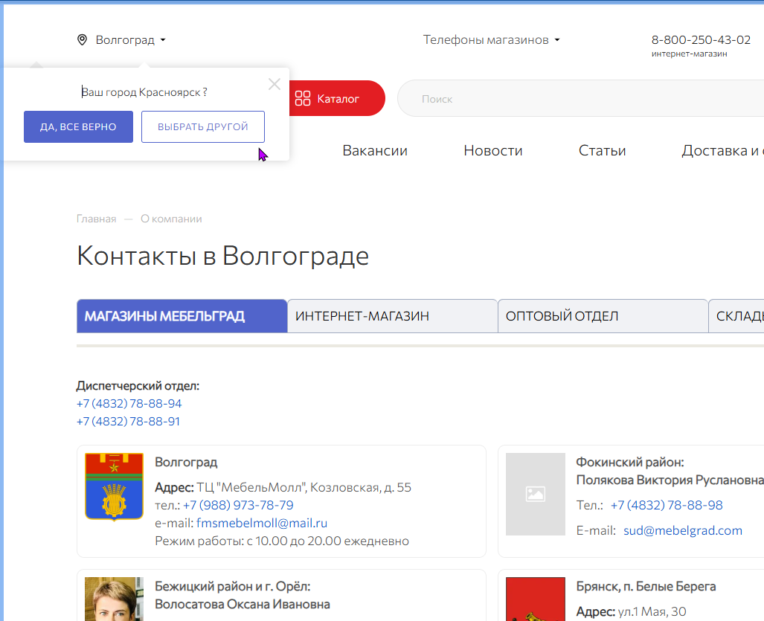This screenshot has height=621, width=764.
Task: Focus the Поиск search field
Action: pyautogui.click(x=580, y=99)
